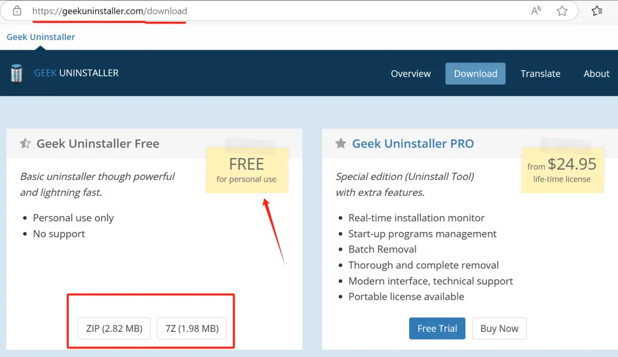The height and width of the screenshot is (357, 618).
Task: Click the Geek Uninstaller breadcrumb link
Action: [41, 37]
